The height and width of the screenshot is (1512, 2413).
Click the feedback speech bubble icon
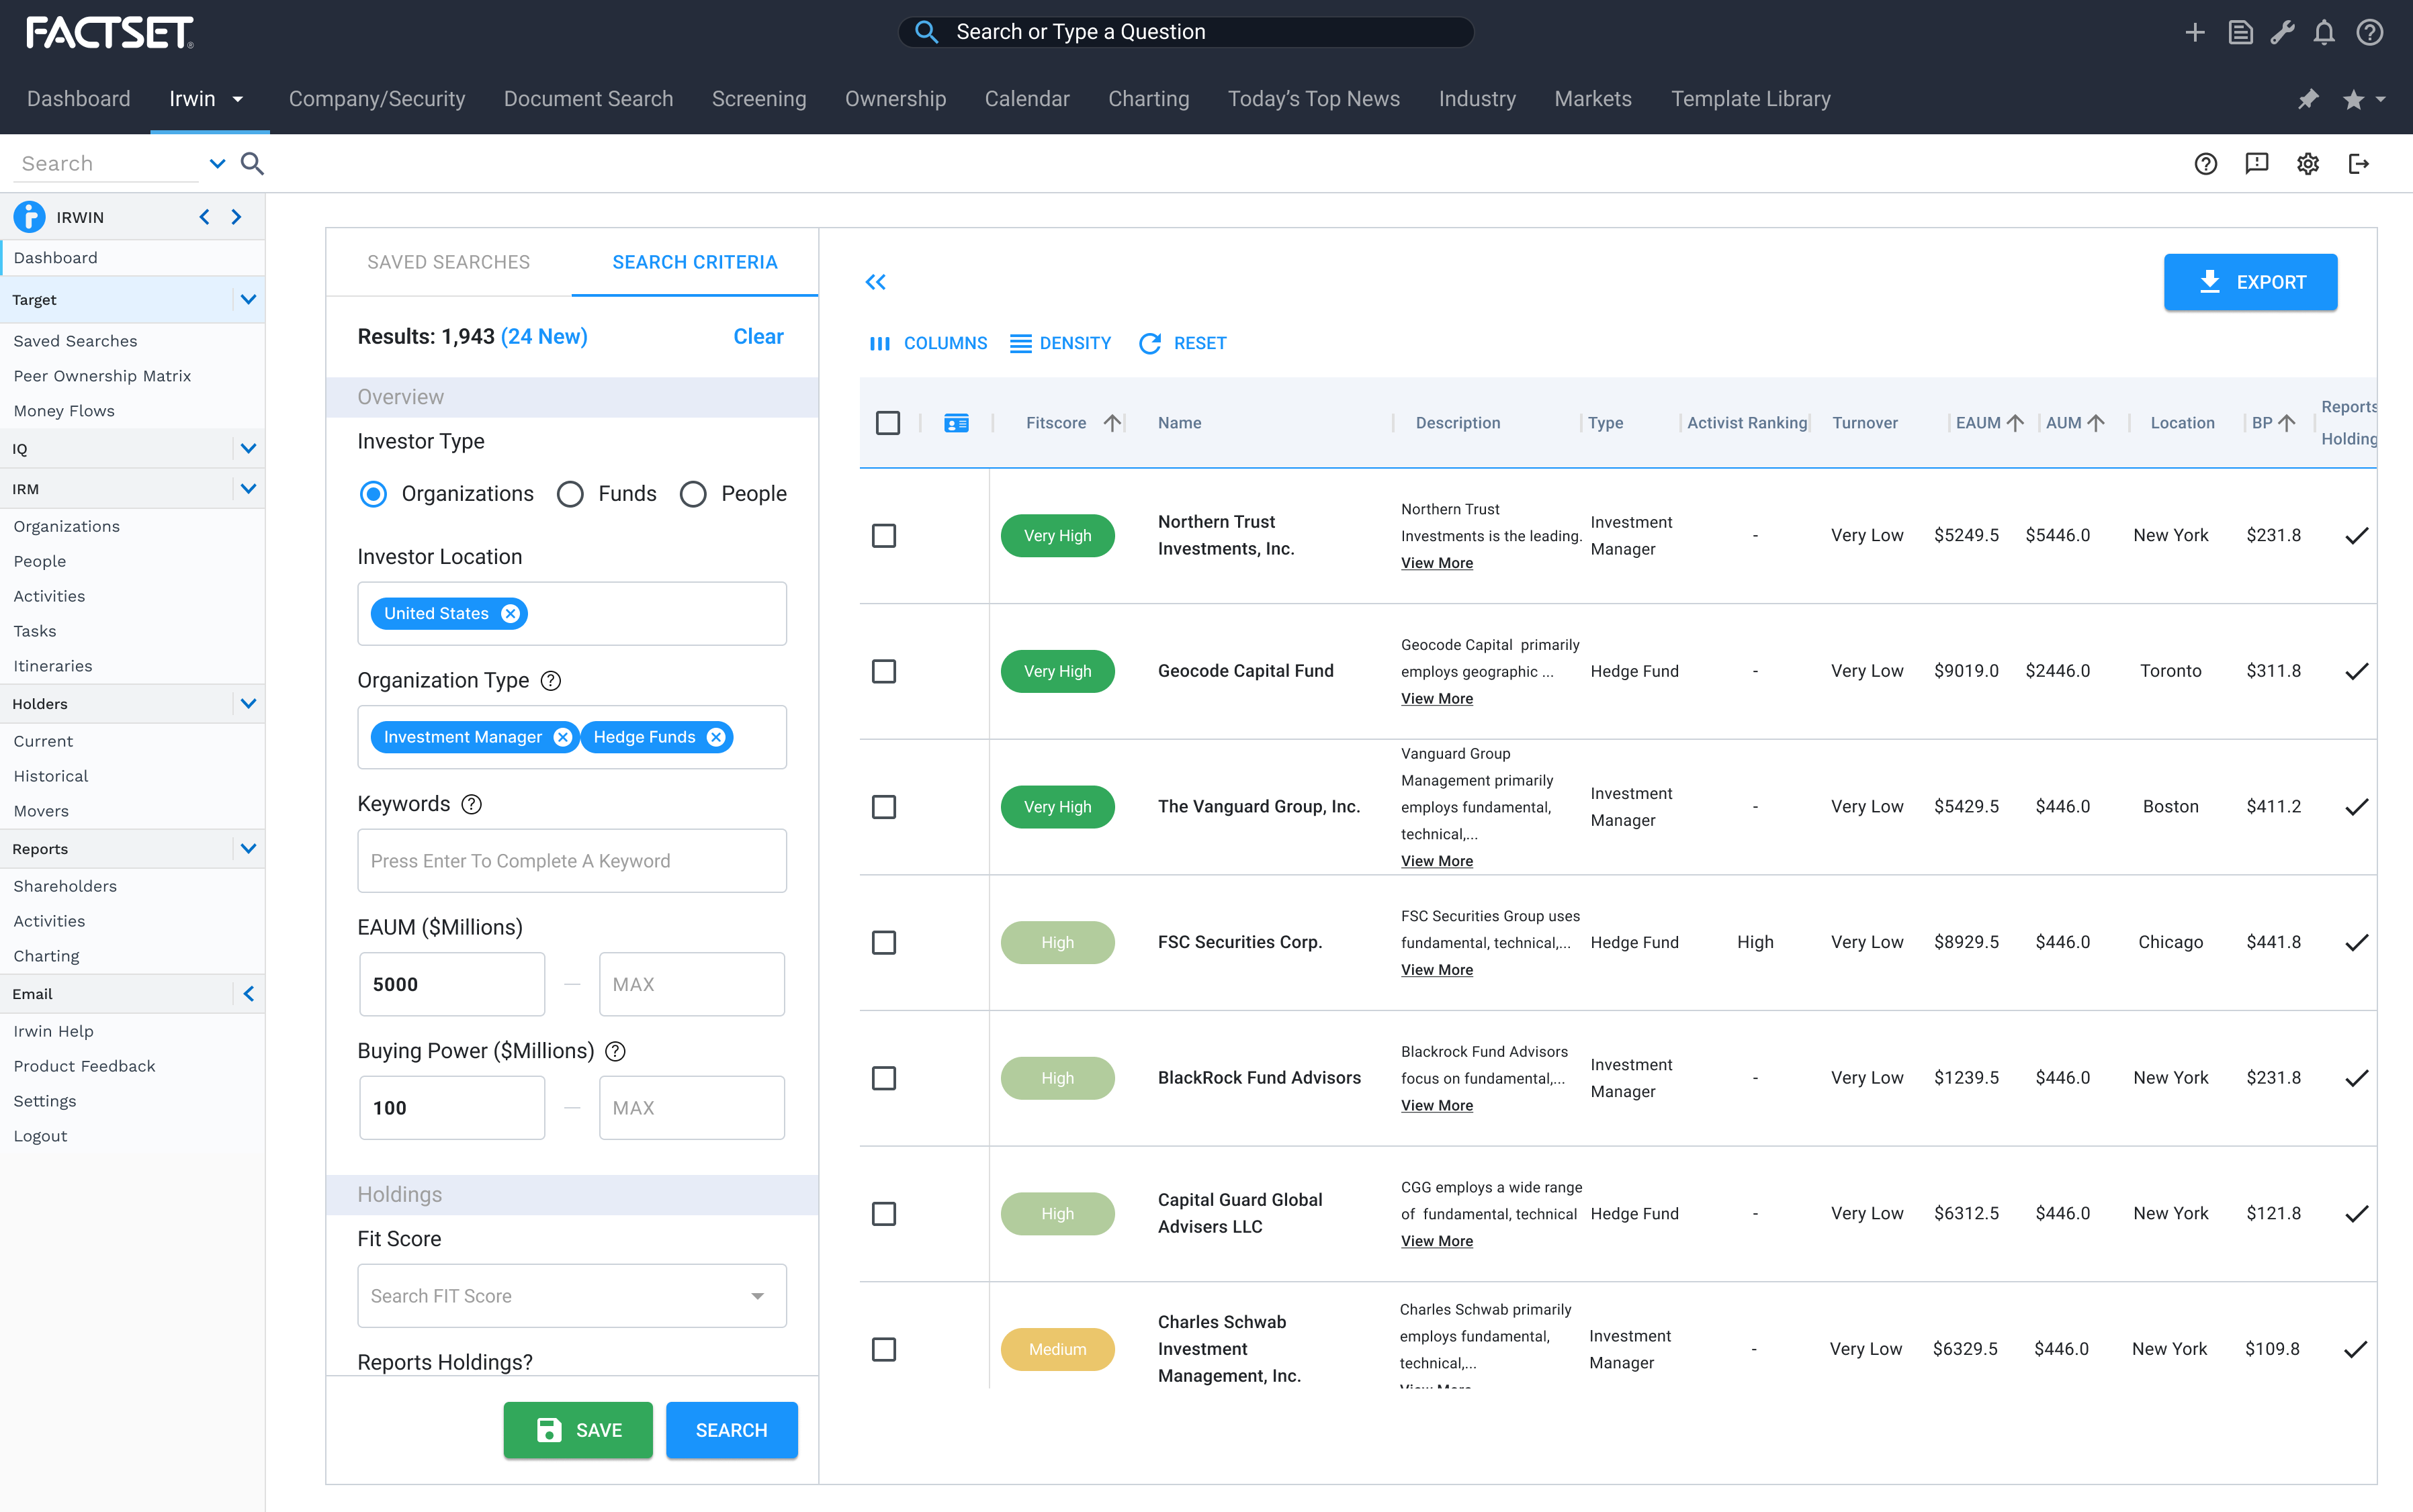[x=2256, y=164]
